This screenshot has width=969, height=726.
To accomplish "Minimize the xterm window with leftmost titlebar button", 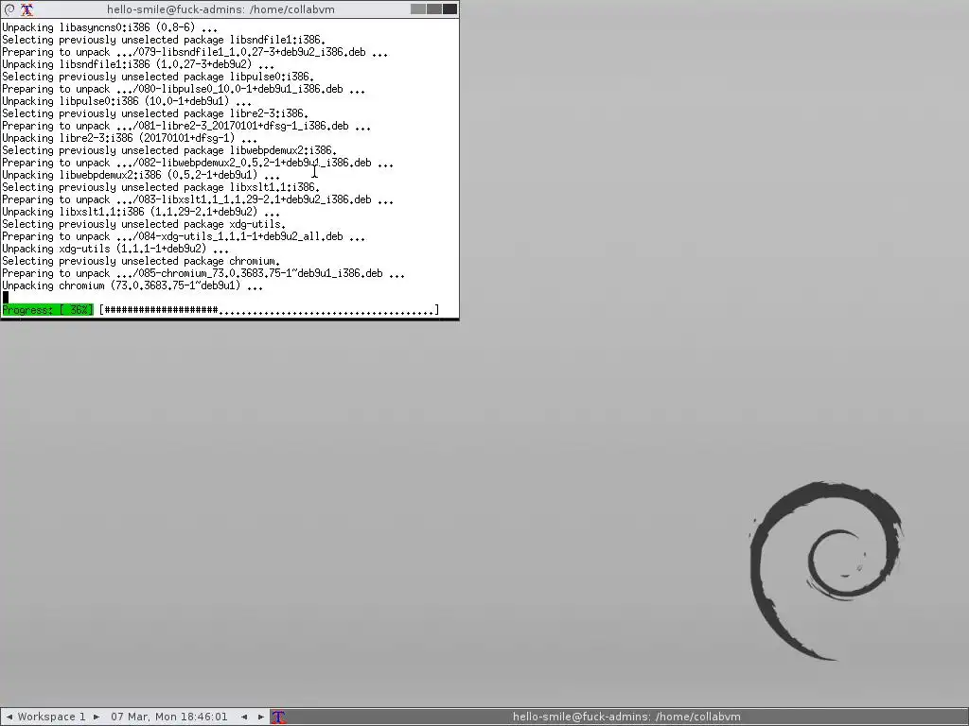I will 418,9.
